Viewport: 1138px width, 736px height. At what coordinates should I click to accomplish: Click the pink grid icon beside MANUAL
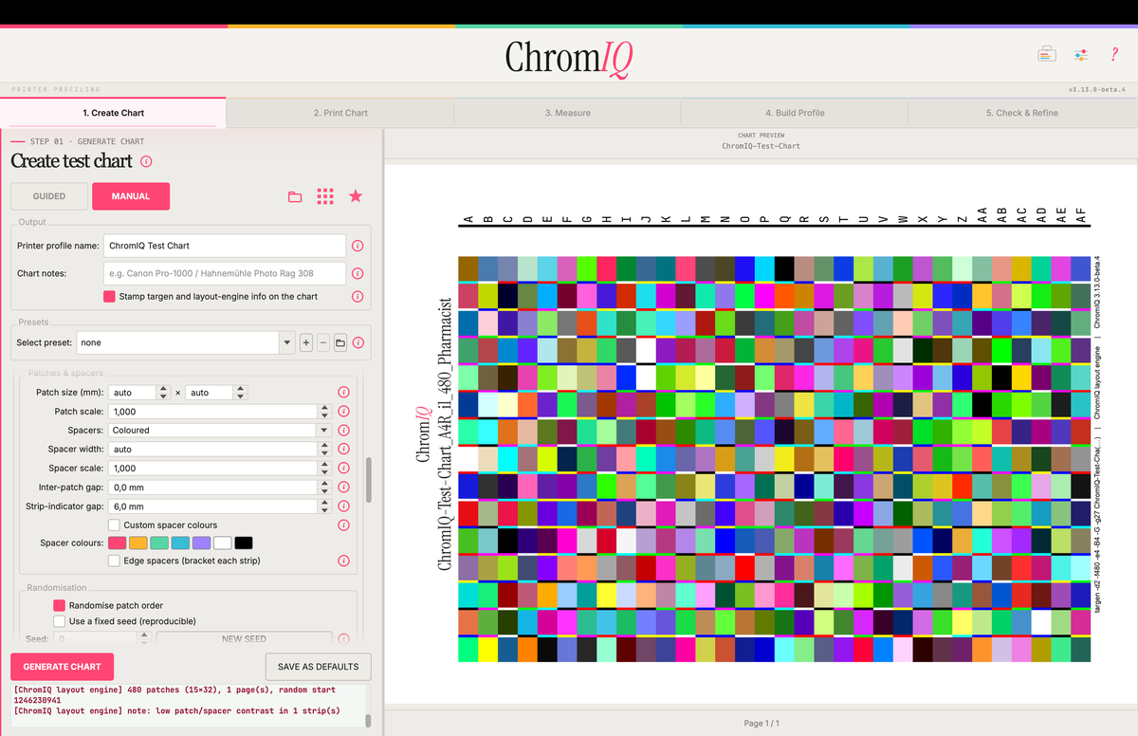point(325,196)
